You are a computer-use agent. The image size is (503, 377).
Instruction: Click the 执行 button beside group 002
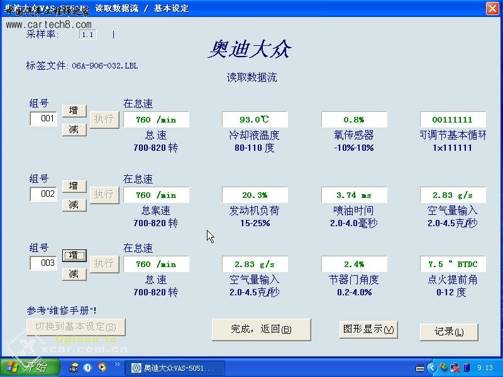tap(104, 195)
